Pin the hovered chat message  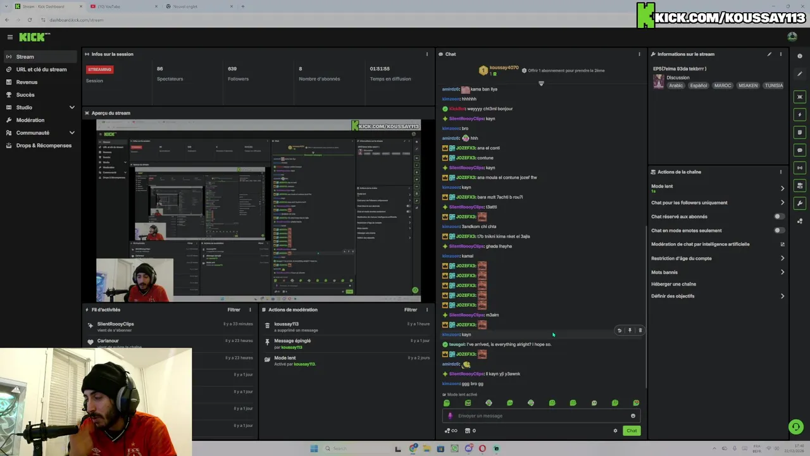[630, 331]
